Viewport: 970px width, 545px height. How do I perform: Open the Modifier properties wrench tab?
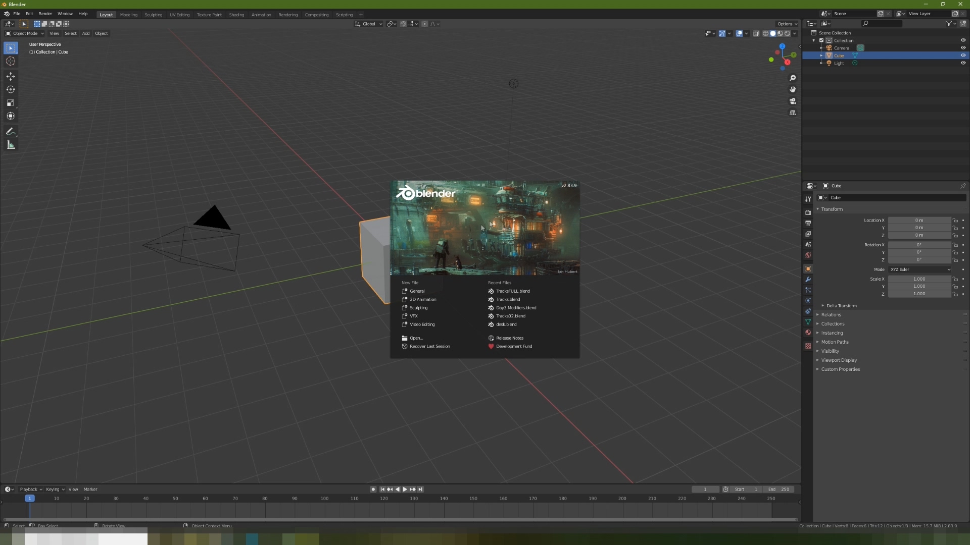click(808, 280)
